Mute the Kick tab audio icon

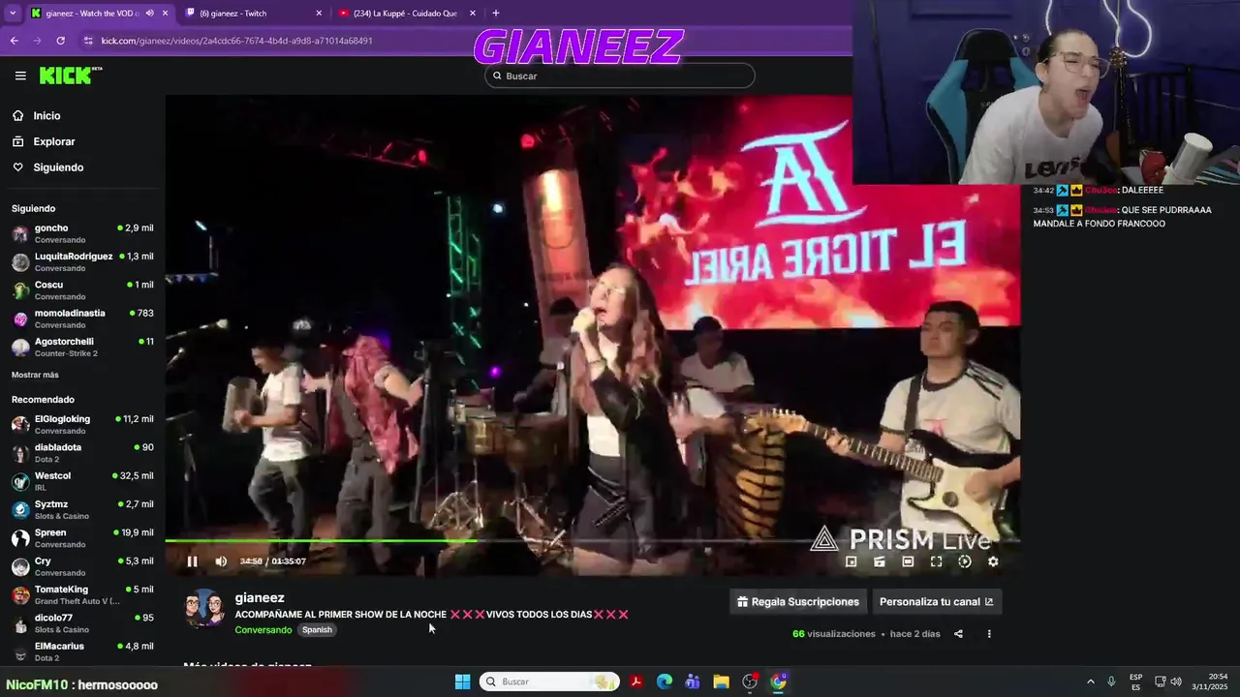[x=149, y=14]
